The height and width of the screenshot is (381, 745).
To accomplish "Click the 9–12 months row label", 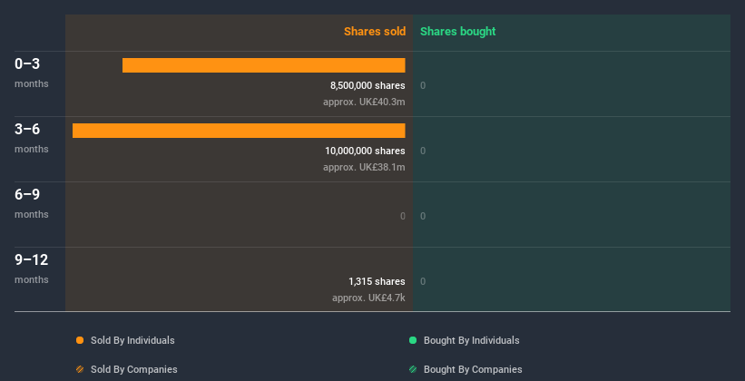I will coord(32,269).
